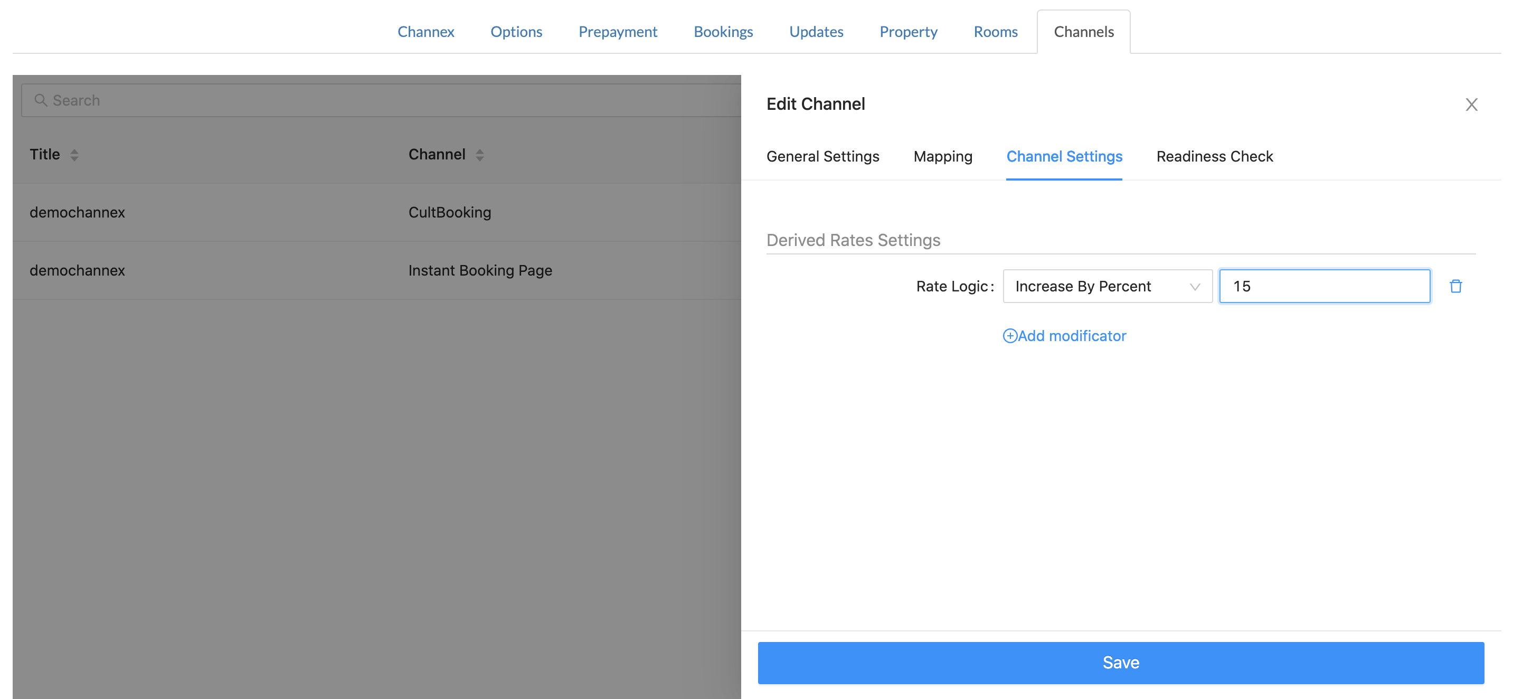Click the Channel Settings tab
This screenshot has width=1513, height=699.
[x=1064, y=156]
